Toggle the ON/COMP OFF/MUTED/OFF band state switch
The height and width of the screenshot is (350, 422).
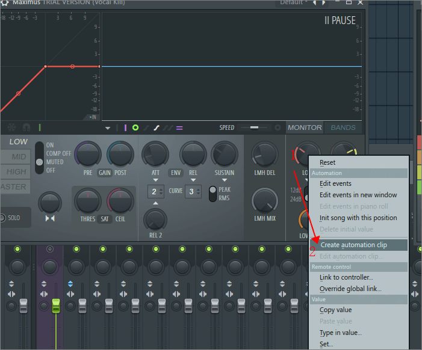40,158
